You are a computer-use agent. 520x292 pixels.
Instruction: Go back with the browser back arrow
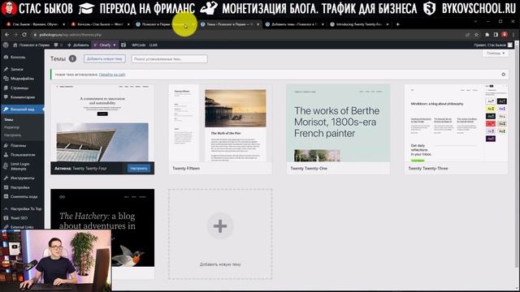point(7,34)
